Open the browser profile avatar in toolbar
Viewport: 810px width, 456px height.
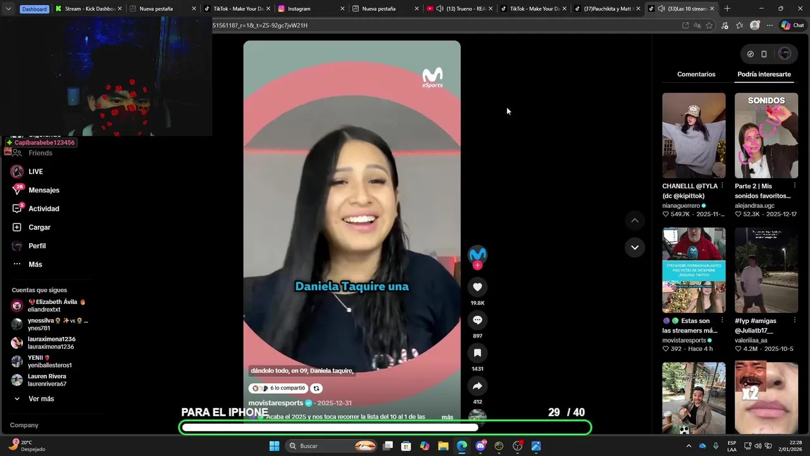pos(754,25)
